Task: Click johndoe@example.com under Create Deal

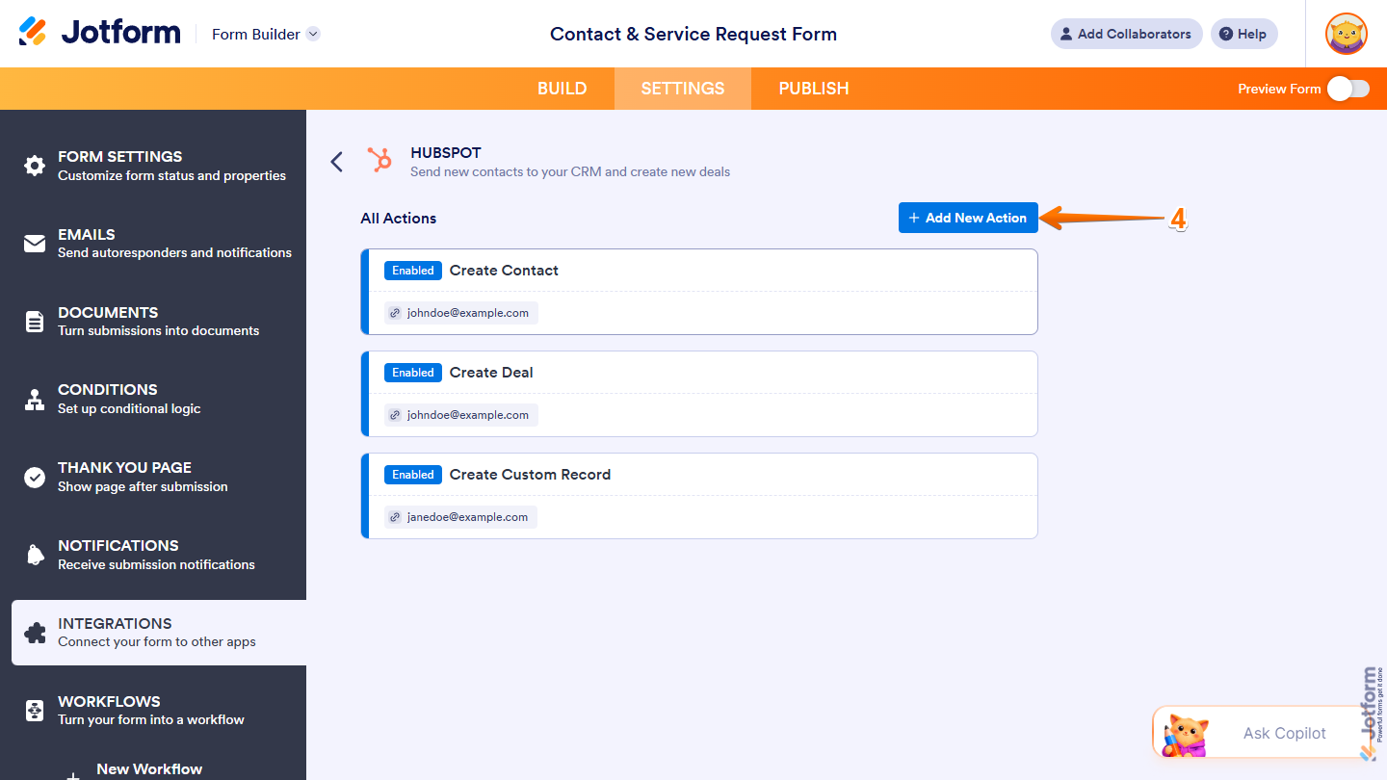Action: coord(460,415)
